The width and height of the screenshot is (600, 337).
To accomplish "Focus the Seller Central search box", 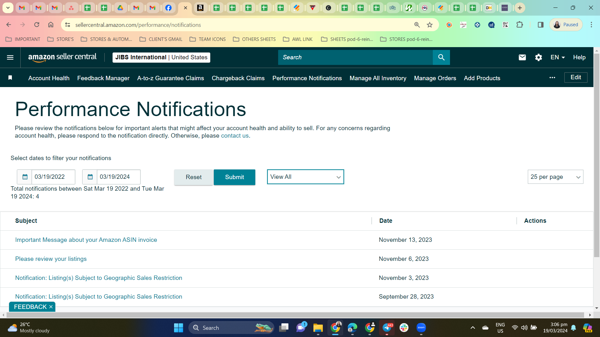I will tap(355, 57).
